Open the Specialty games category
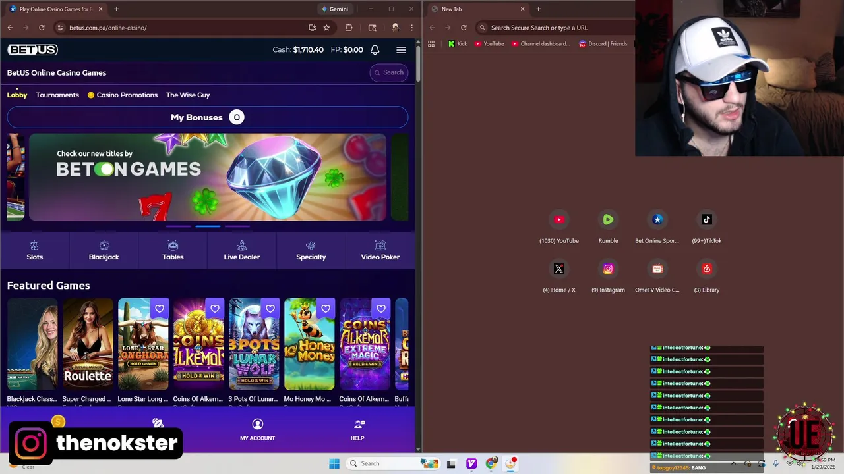The width and height of the screenshot is (844, 474). tap(311, 250)
